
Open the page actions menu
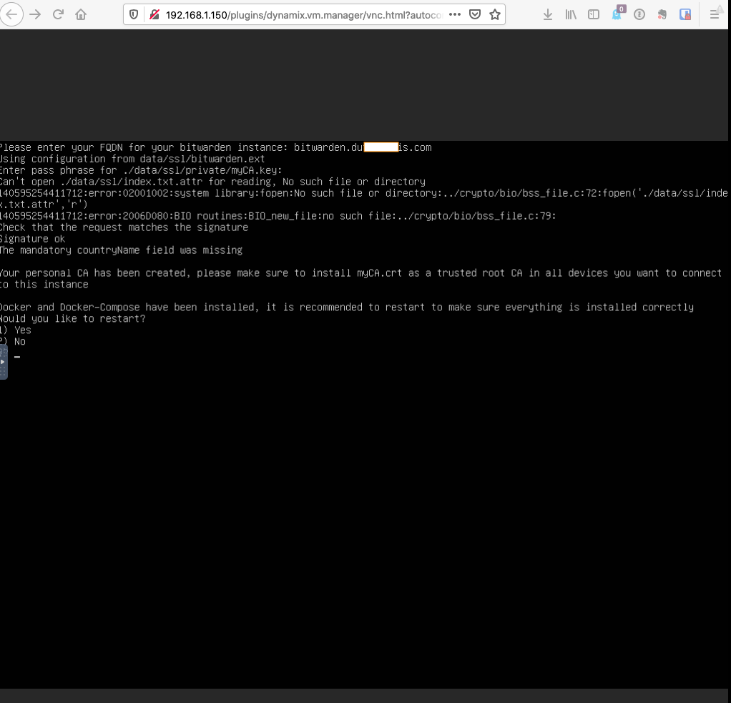click(x=455, y=14)
